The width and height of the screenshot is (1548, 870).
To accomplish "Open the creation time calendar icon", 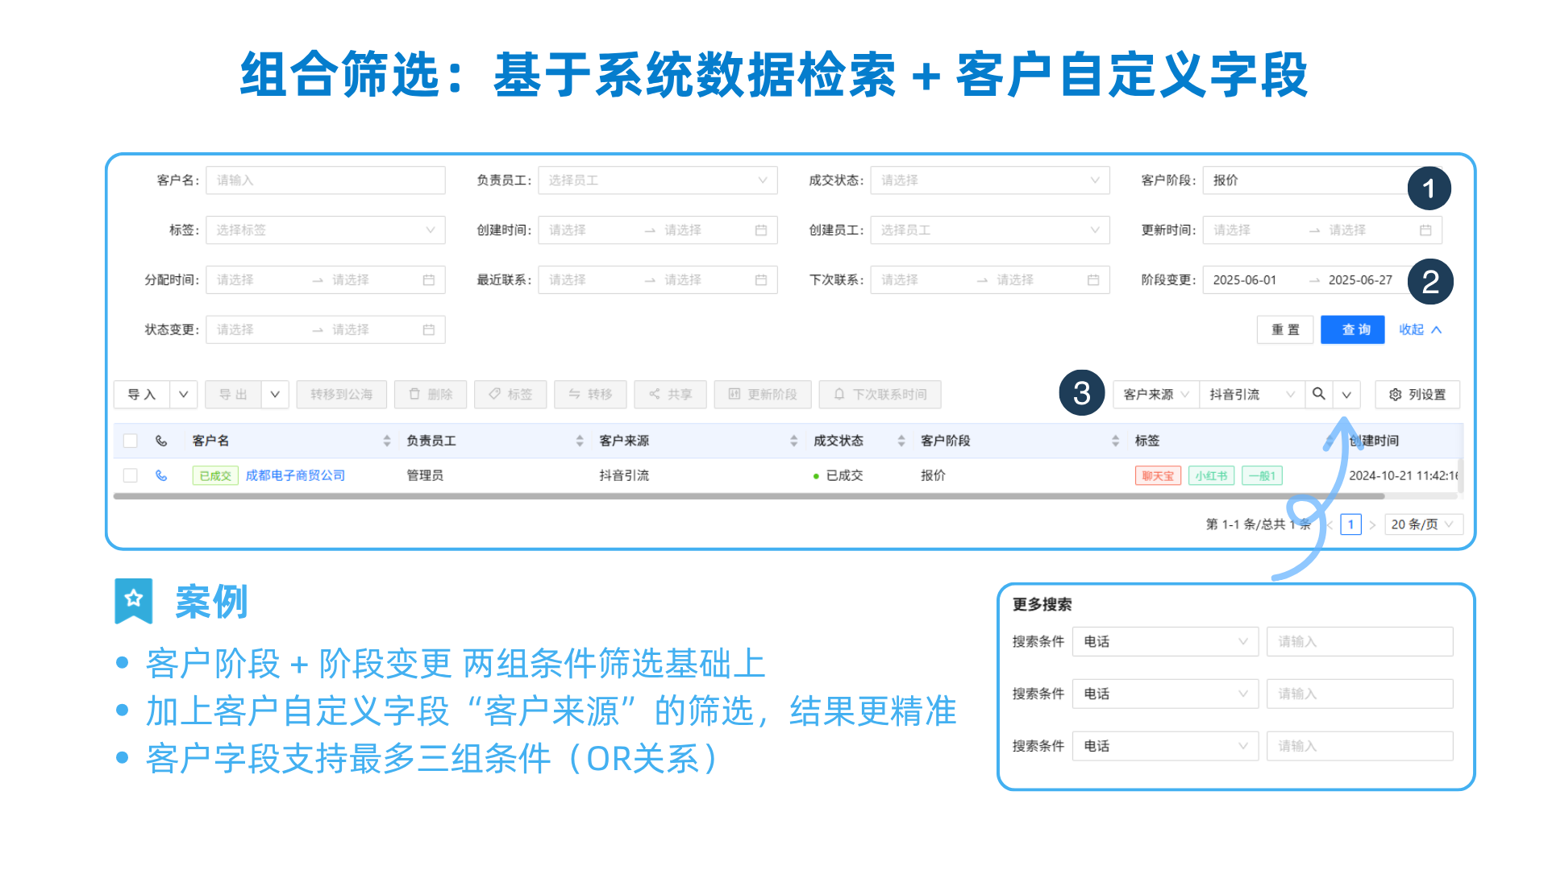I will pos(760,230).
